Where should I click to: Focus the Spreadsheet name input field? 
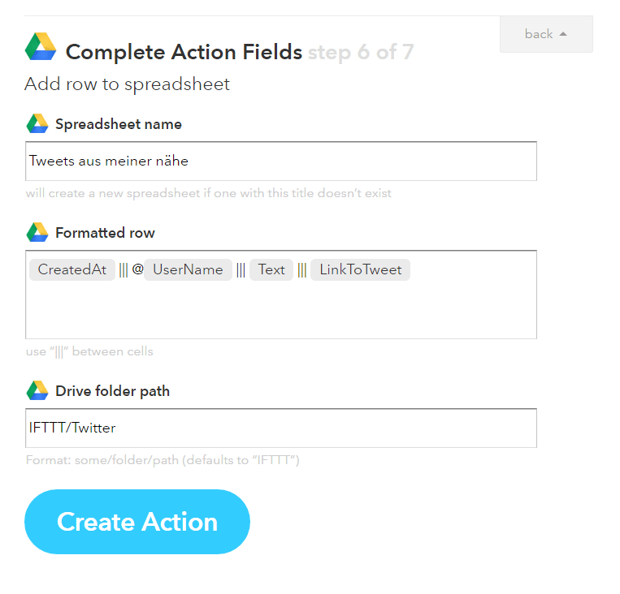click(x=280, y=161)
